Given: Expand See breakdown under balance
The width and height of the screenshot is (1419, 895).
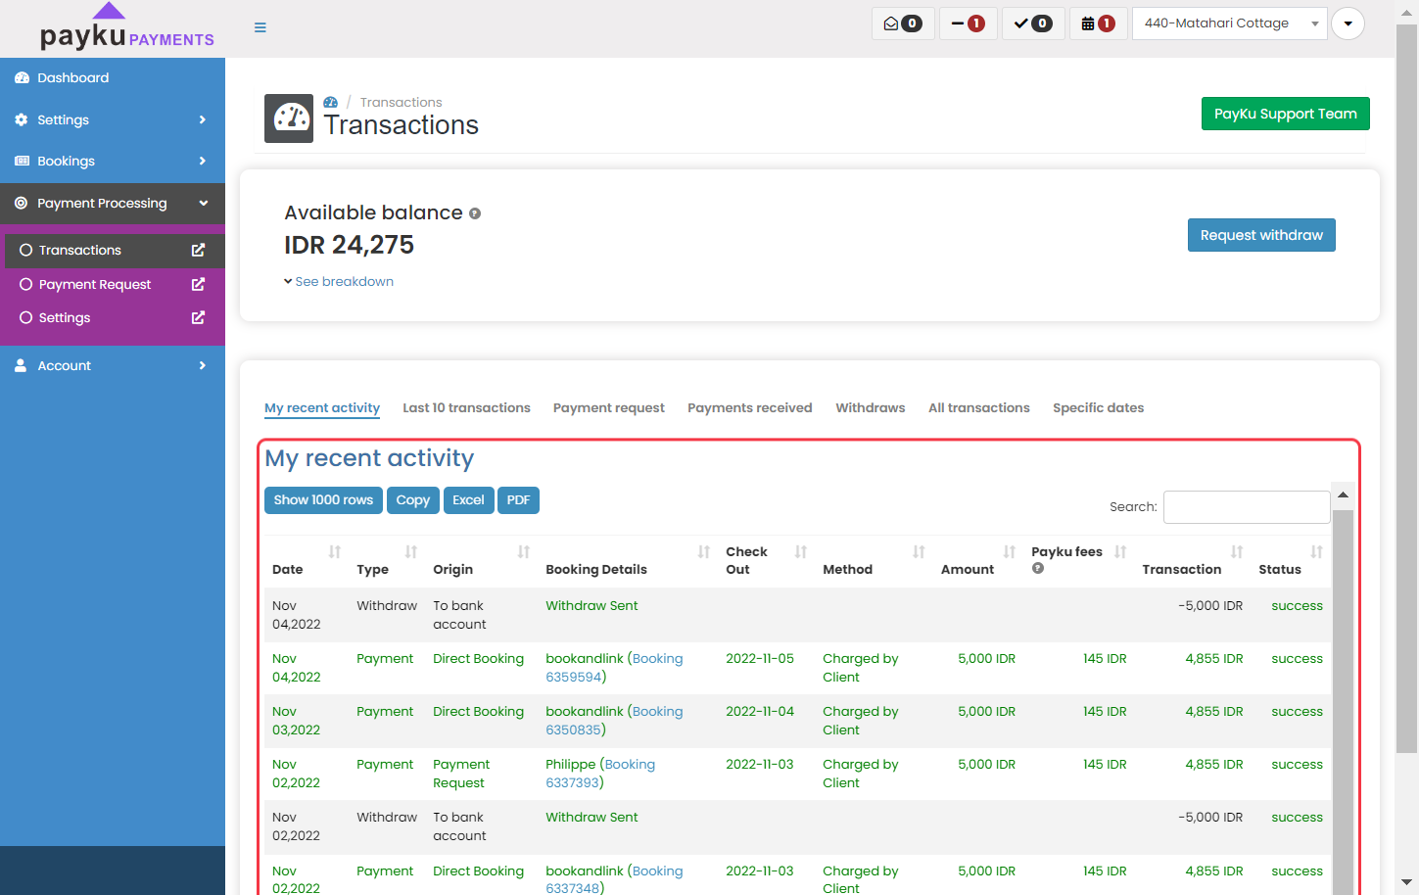Looking at the screenshot, I should [x=339, y=281].
